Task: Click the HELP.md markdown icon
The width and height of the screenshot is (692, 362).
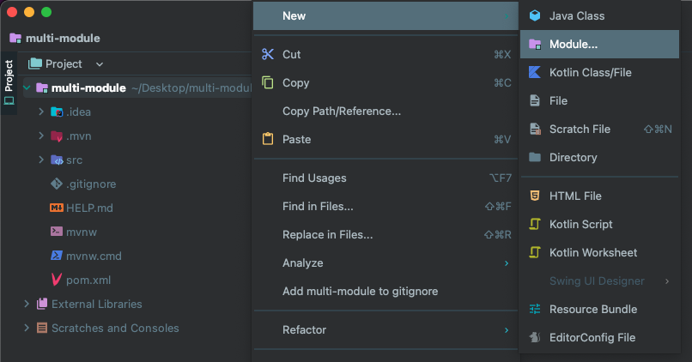Action: pyautogui.click(x=57, y=208)
